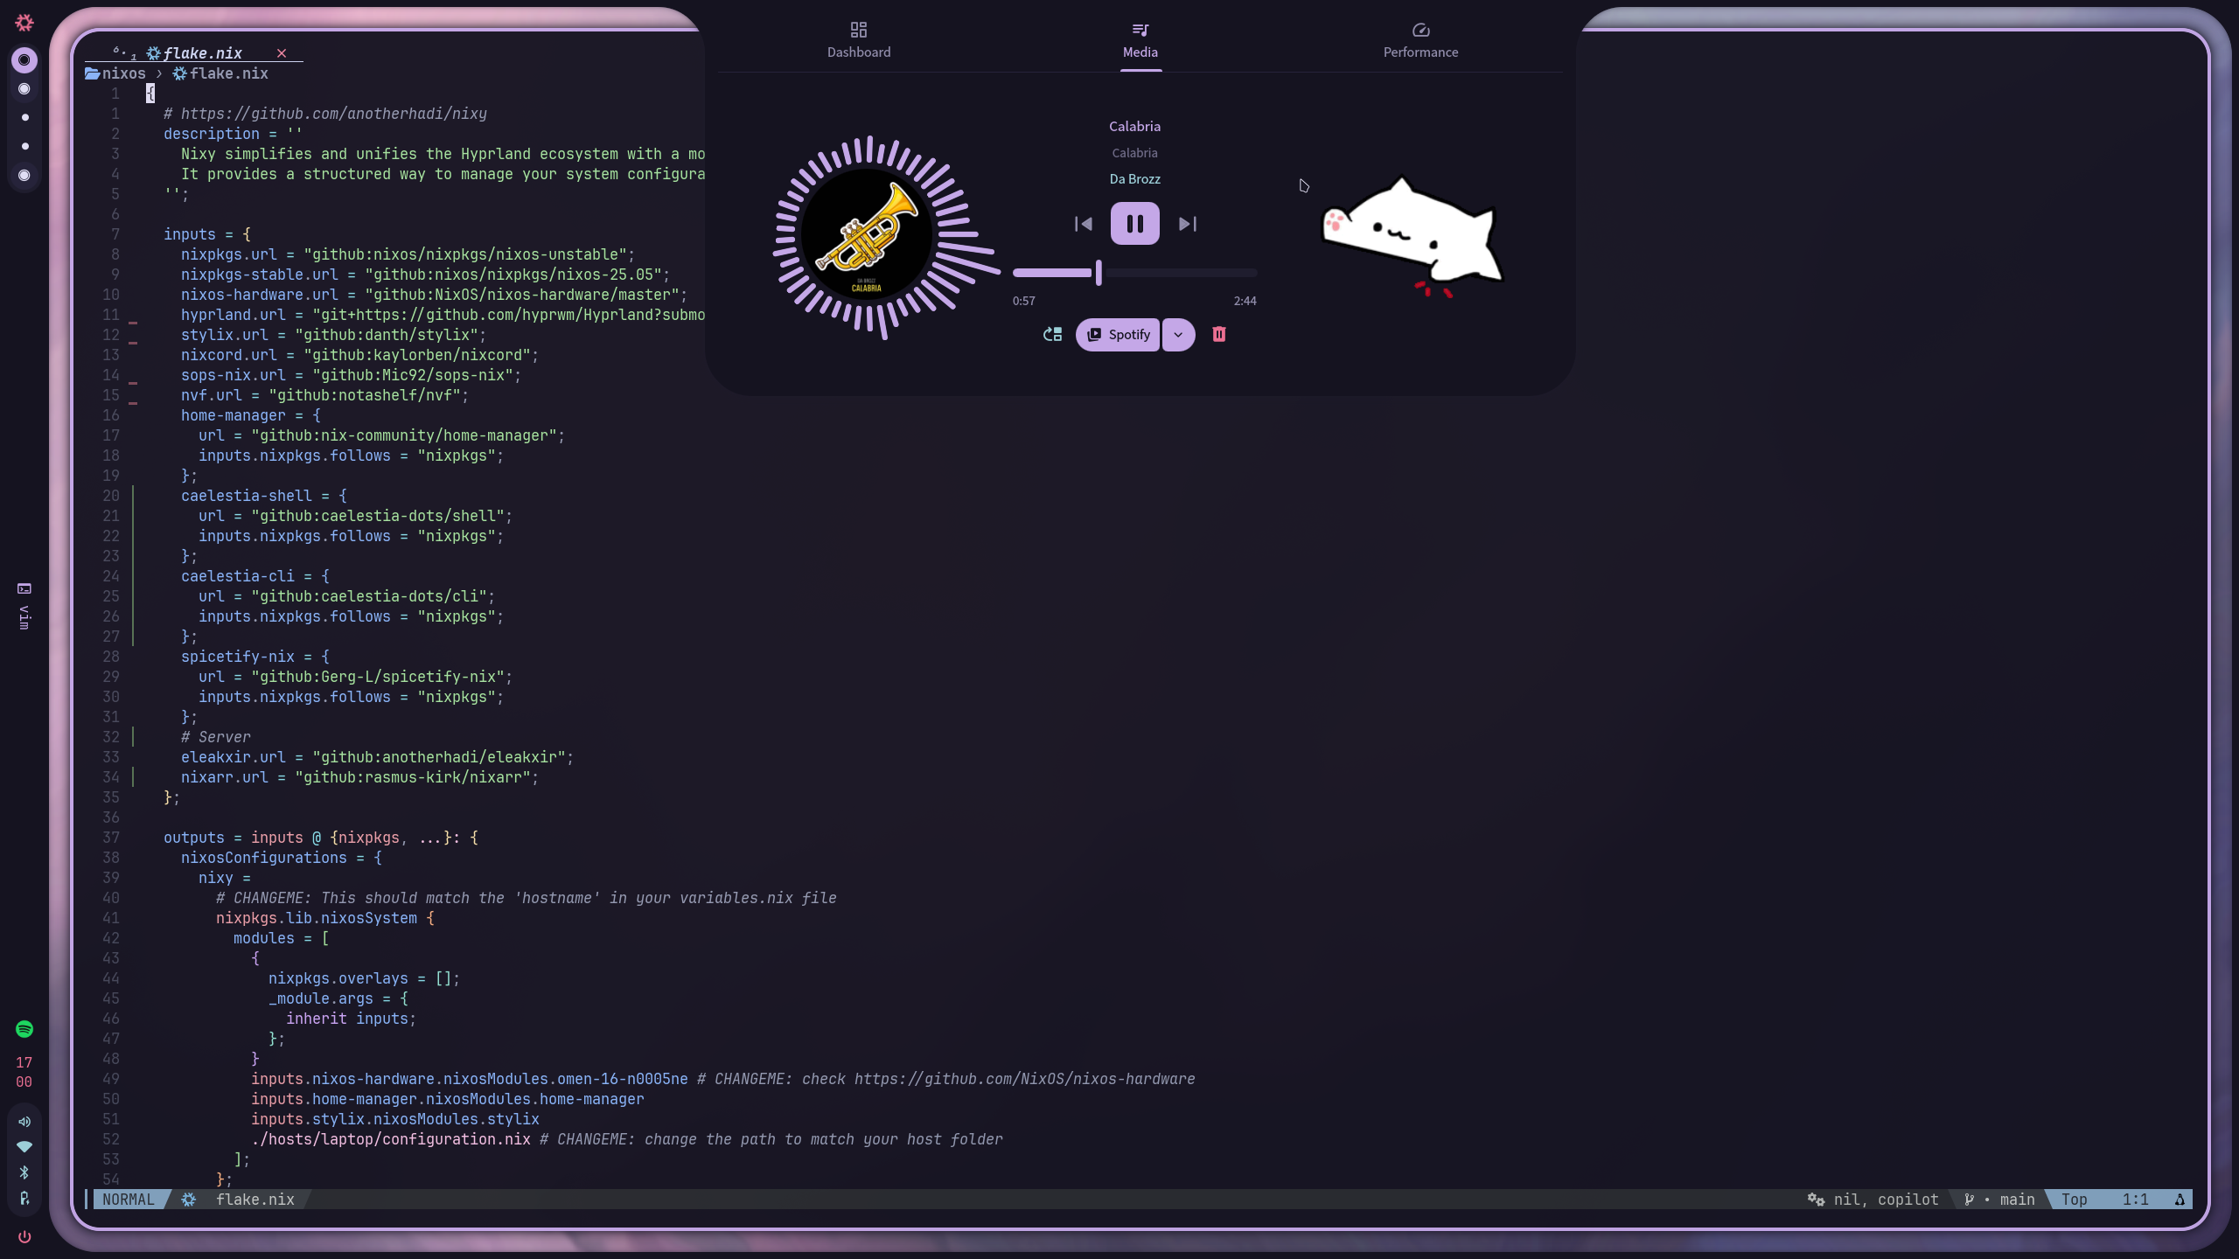Switch to the second workspace indicator
The width and height of the screenshot is (2239, 1259).
(x=24, y=89)
